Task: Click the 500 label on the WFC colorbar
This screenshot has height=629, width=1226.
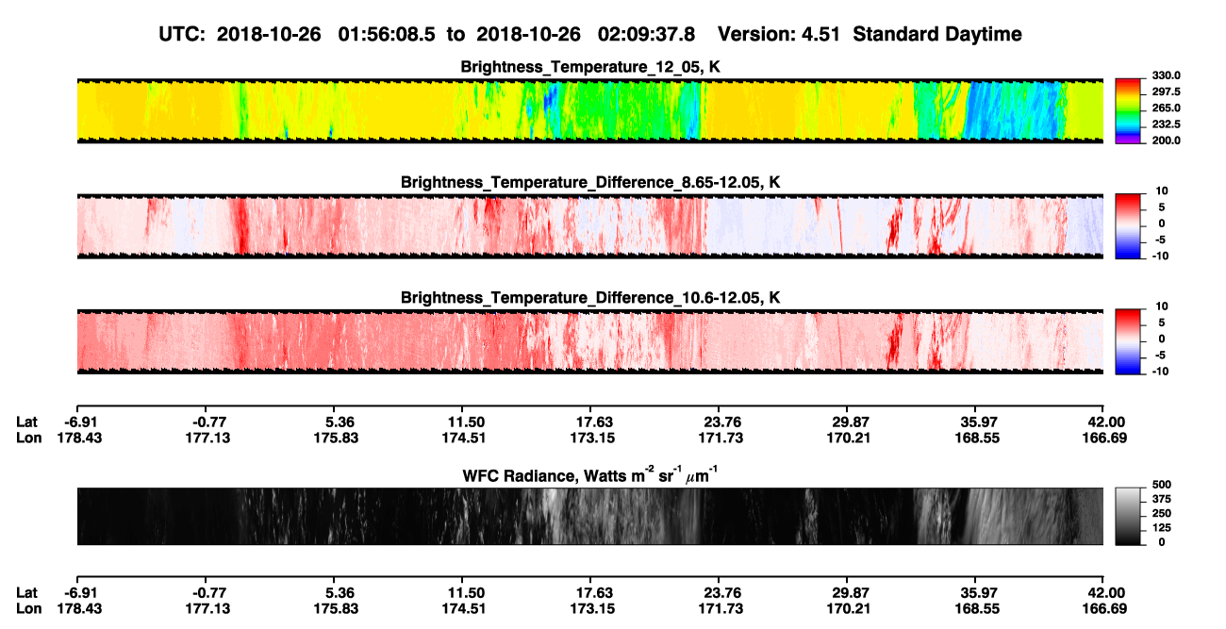Action: (x=1162, y=484)
